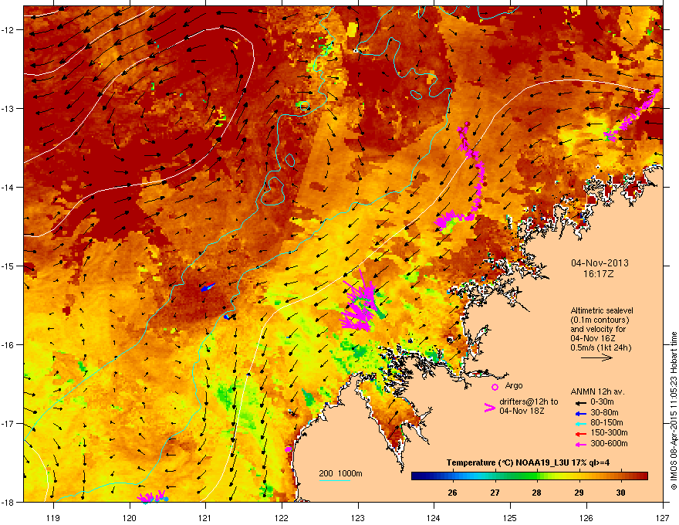Click the 'drifters@12h to' legend label
The width and height of the screenshot is (679, 525).
click(x=529, y=402)
